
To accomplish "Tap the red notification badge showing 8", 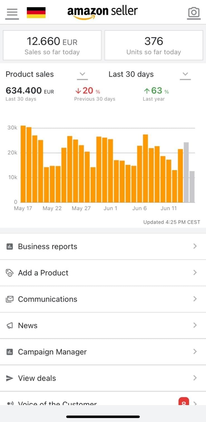I will tap(184, 401).
